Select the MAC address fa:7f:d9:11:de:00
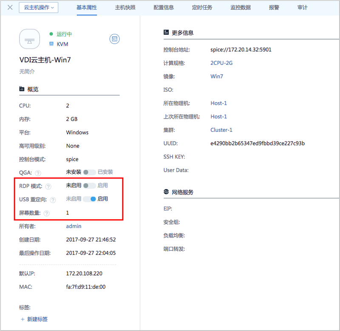This screenshot has width=340, height=331. coord(86,287)
